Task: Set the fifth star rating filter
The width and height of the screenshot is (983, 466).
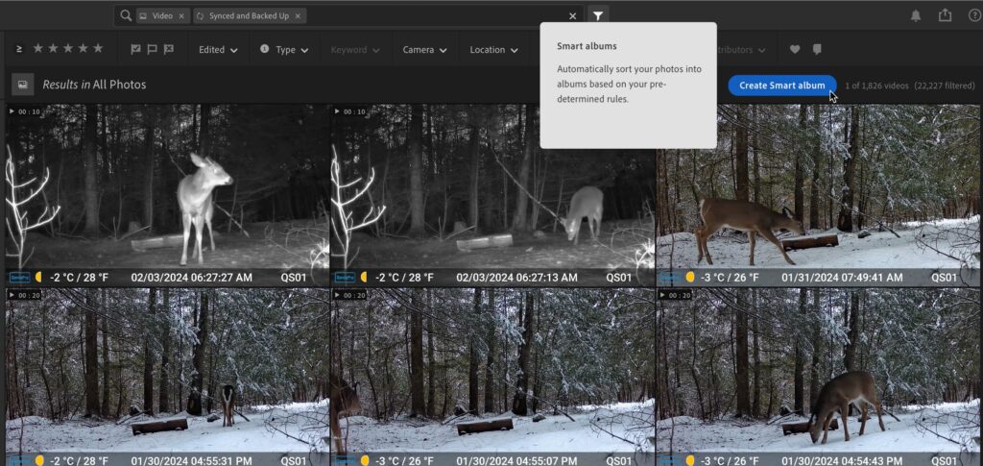Action: [98, 48]
